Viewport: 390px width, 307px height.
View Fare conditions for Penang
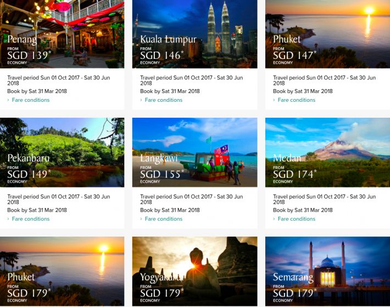tap(31, 100)
